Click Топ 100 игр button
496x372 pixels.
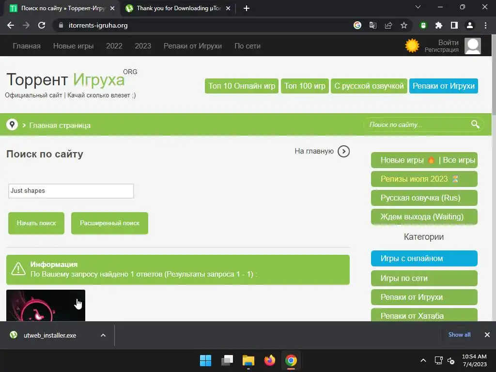tap(305, 86)
